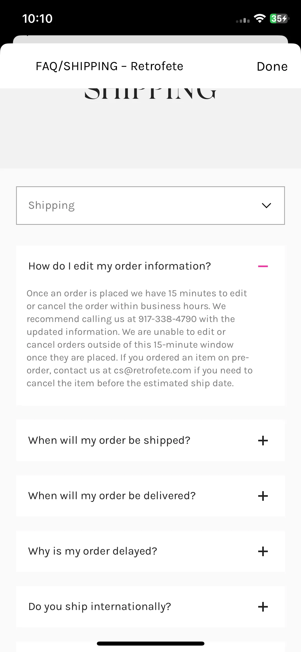Tap plus icon beside 'Why is my order delayed?'

263,551
